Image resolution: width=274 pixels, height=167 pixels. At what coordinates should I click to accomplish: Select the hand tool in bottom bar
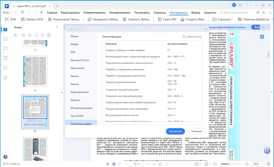pyautogui.click(x=108, y=164)
